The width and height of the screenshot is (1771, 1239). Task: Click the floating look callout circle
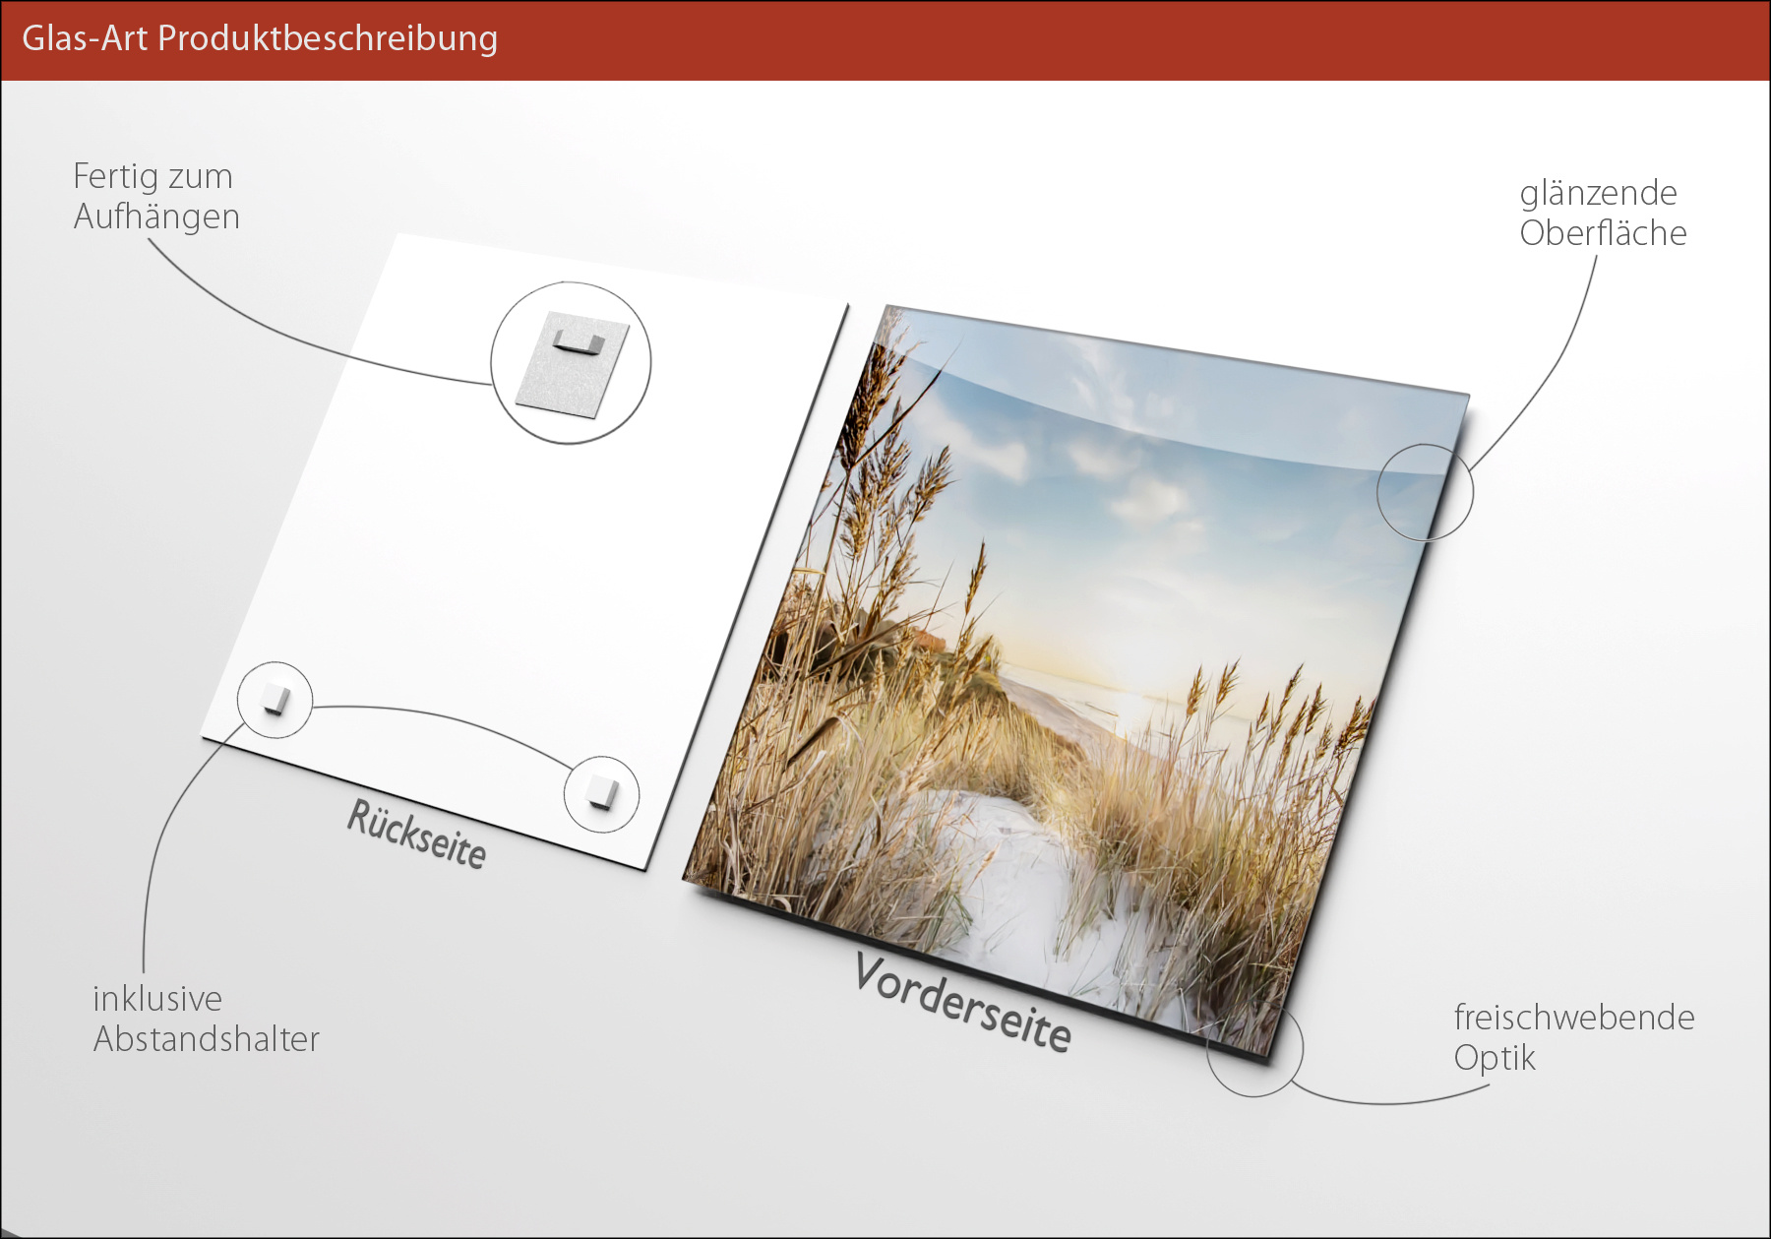[1254, 1048]
